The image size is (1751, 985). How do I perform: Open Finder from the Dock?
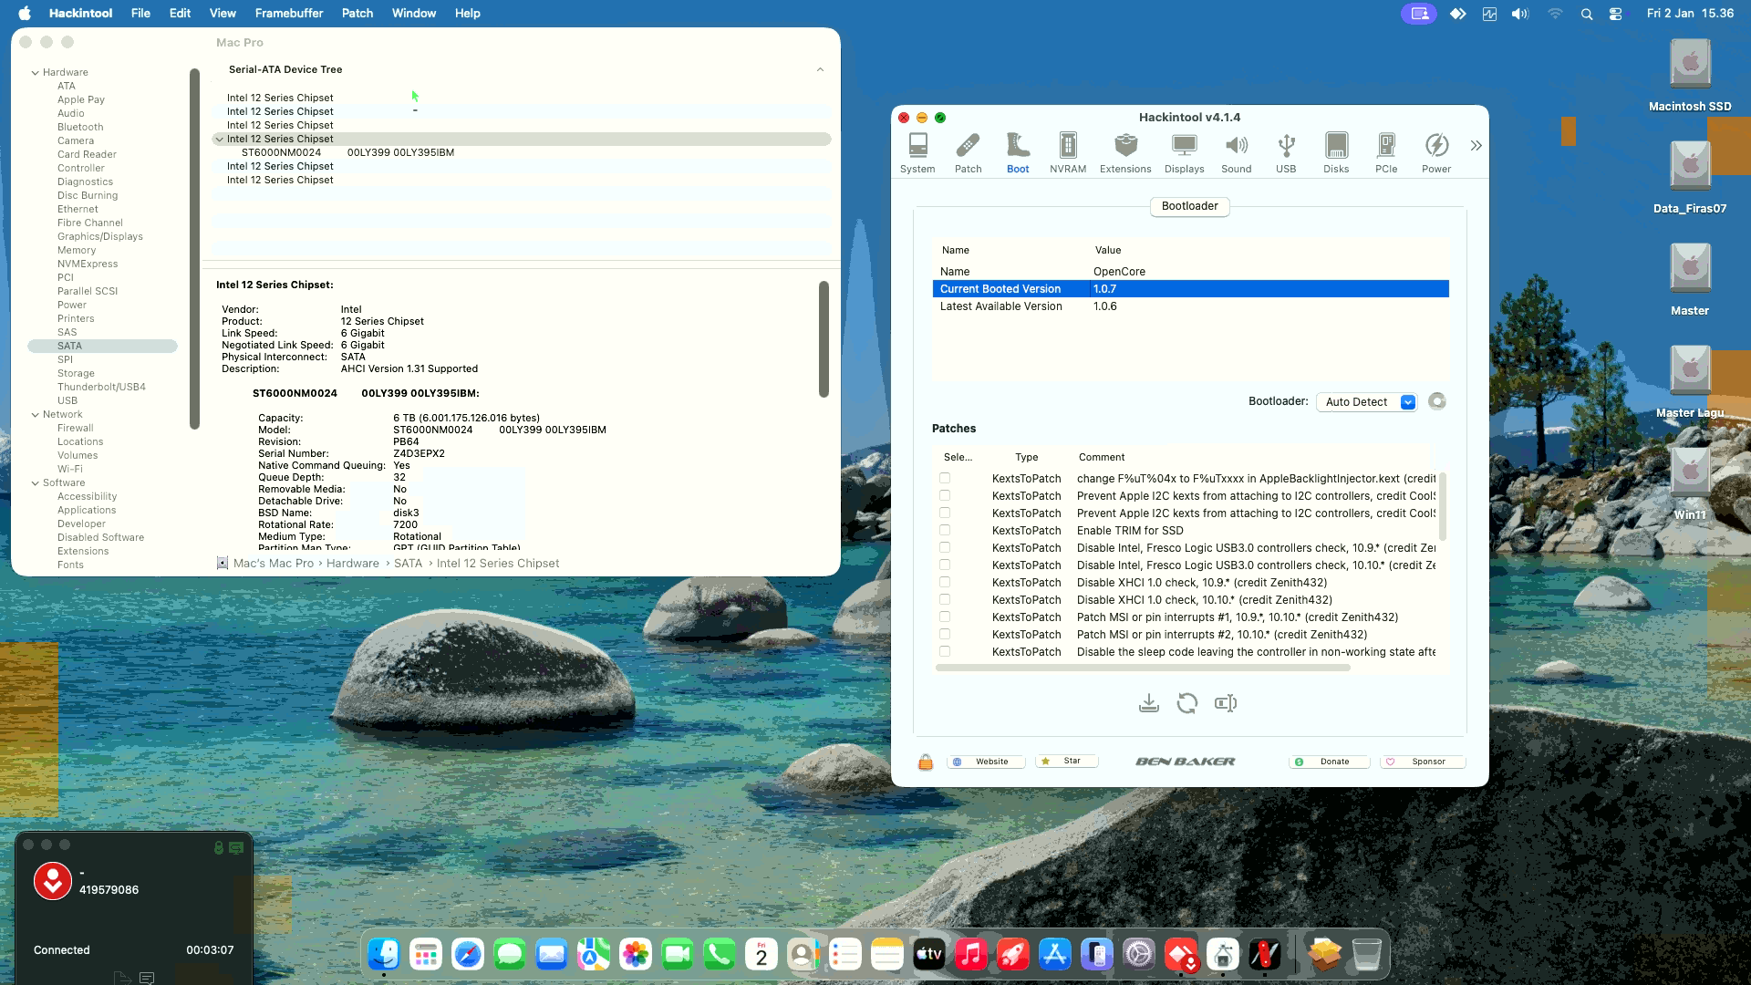coord(384,955)
